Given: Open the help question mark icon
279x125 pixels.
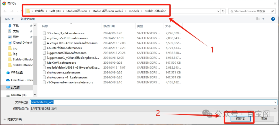Looking at the screenshot, I should (273, 19).
